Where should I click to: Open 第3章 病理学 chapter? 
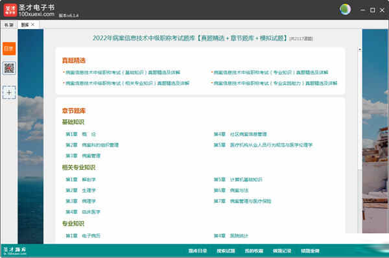80,201
